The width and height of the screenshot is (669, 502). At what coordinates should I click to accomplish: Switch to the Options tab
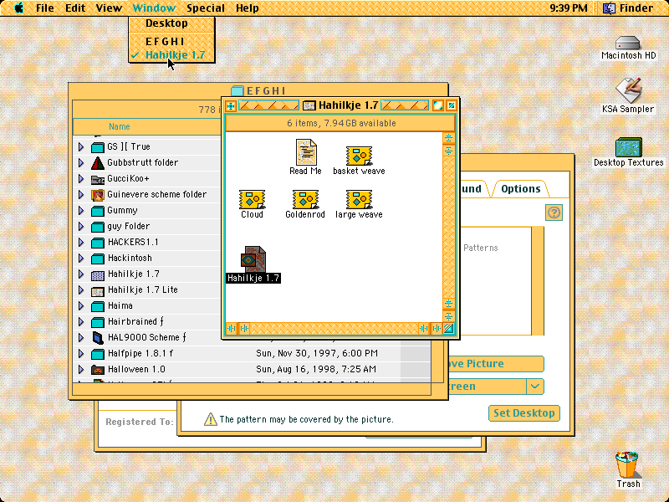point(520,189)
